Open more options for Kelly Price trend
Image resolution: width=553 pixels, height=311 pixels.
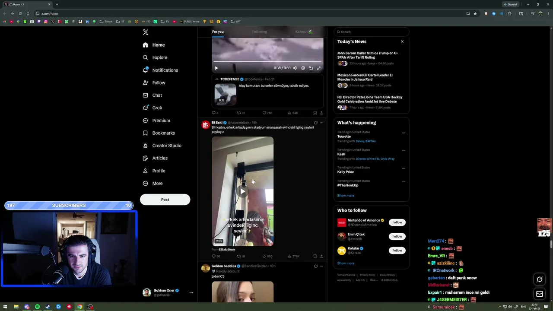(x=404, y=168)
